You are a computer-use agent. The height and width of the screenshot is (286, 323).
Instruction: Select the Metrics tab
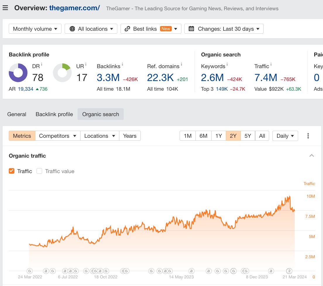(x=22, y=136)
